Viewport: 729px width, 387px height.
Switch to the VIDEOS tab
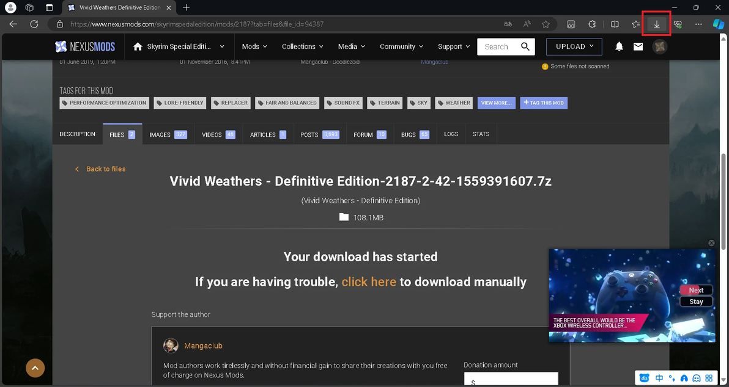coord(218,134)
